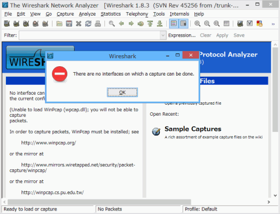280x214 pixels.
Task: Open the Tools menu
Action: 159,14
